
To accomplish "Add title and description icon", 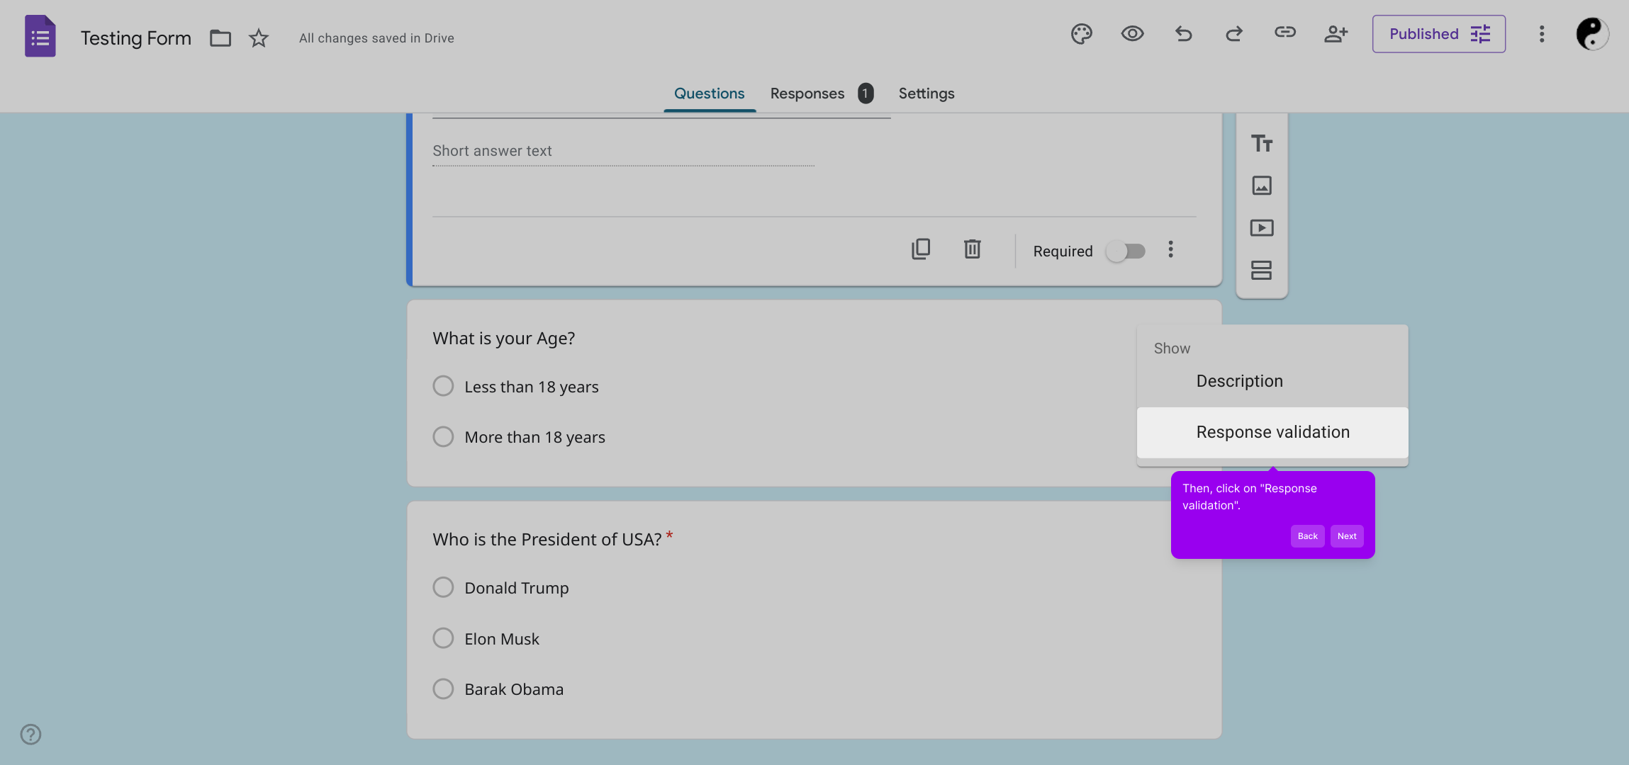I will (x=1261, y=144).
